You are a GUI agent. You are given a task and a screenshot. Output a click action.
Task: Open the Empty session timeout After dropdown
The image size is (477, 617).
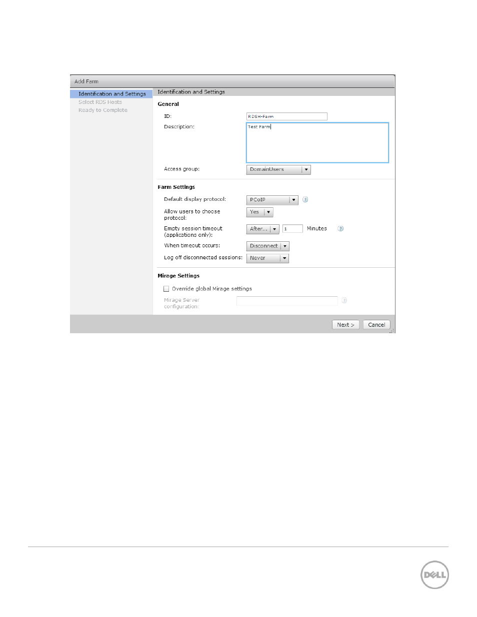tap(263, 229)
